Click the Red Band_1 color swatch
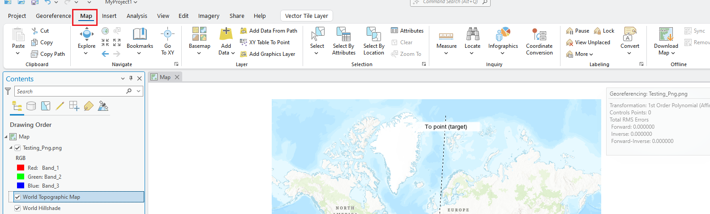 click(x=21, y=168)
